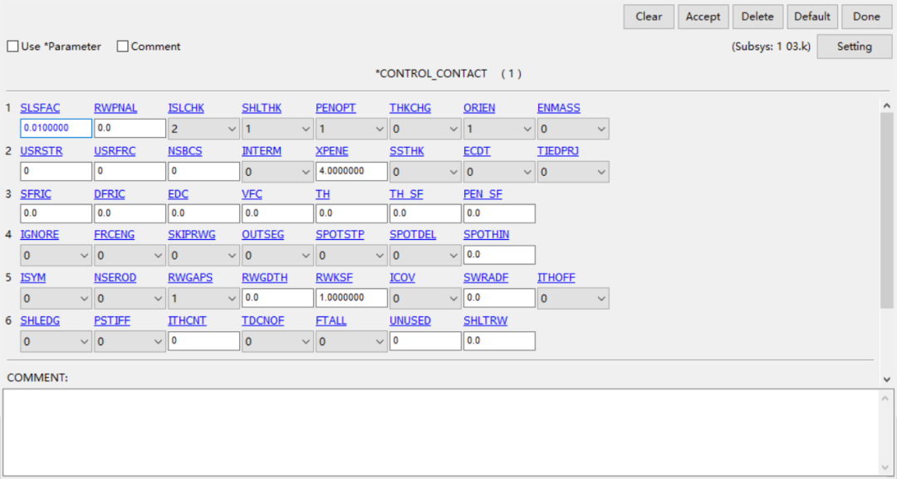Image resolution: width=897 pixels, height=479 pixels.
Task: Click the Default button
Action: tap(812, 17)
